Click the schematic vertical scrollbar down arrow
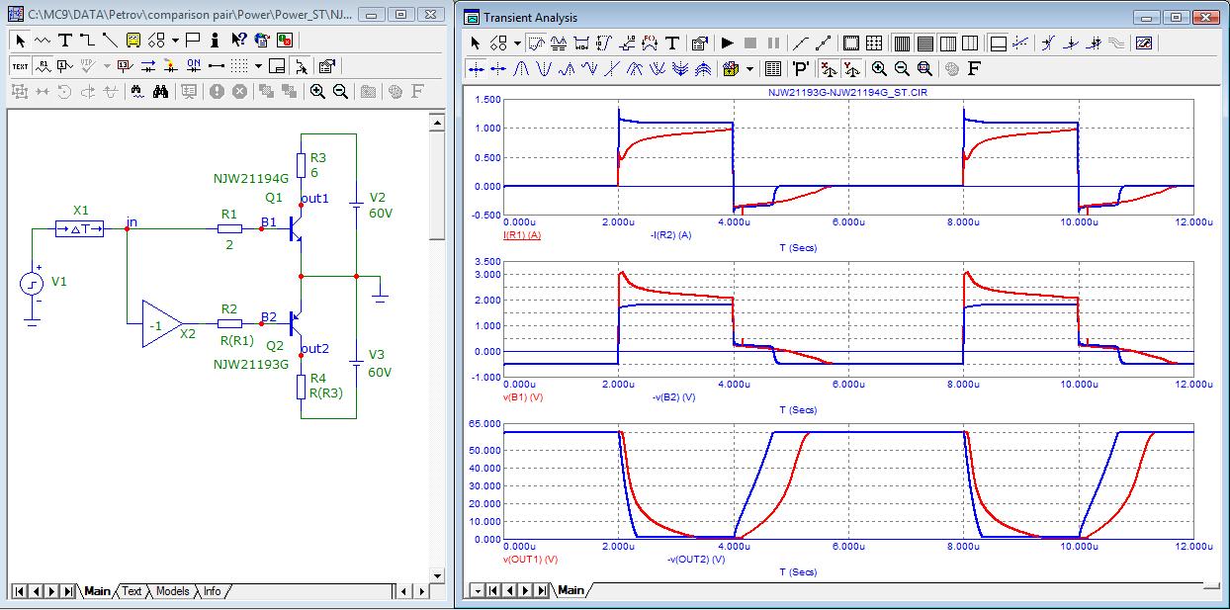This screenshot has width=1230, height=610. pos(437,575)
